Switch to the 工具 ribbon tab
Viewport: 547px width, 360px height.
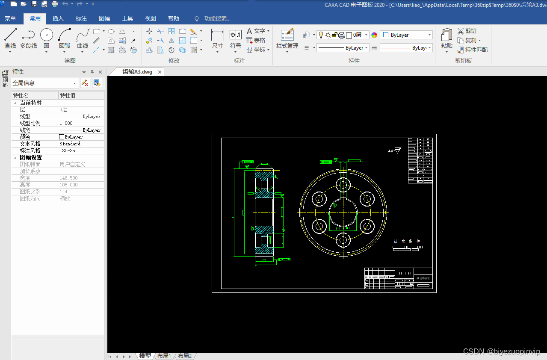point(127,18)
